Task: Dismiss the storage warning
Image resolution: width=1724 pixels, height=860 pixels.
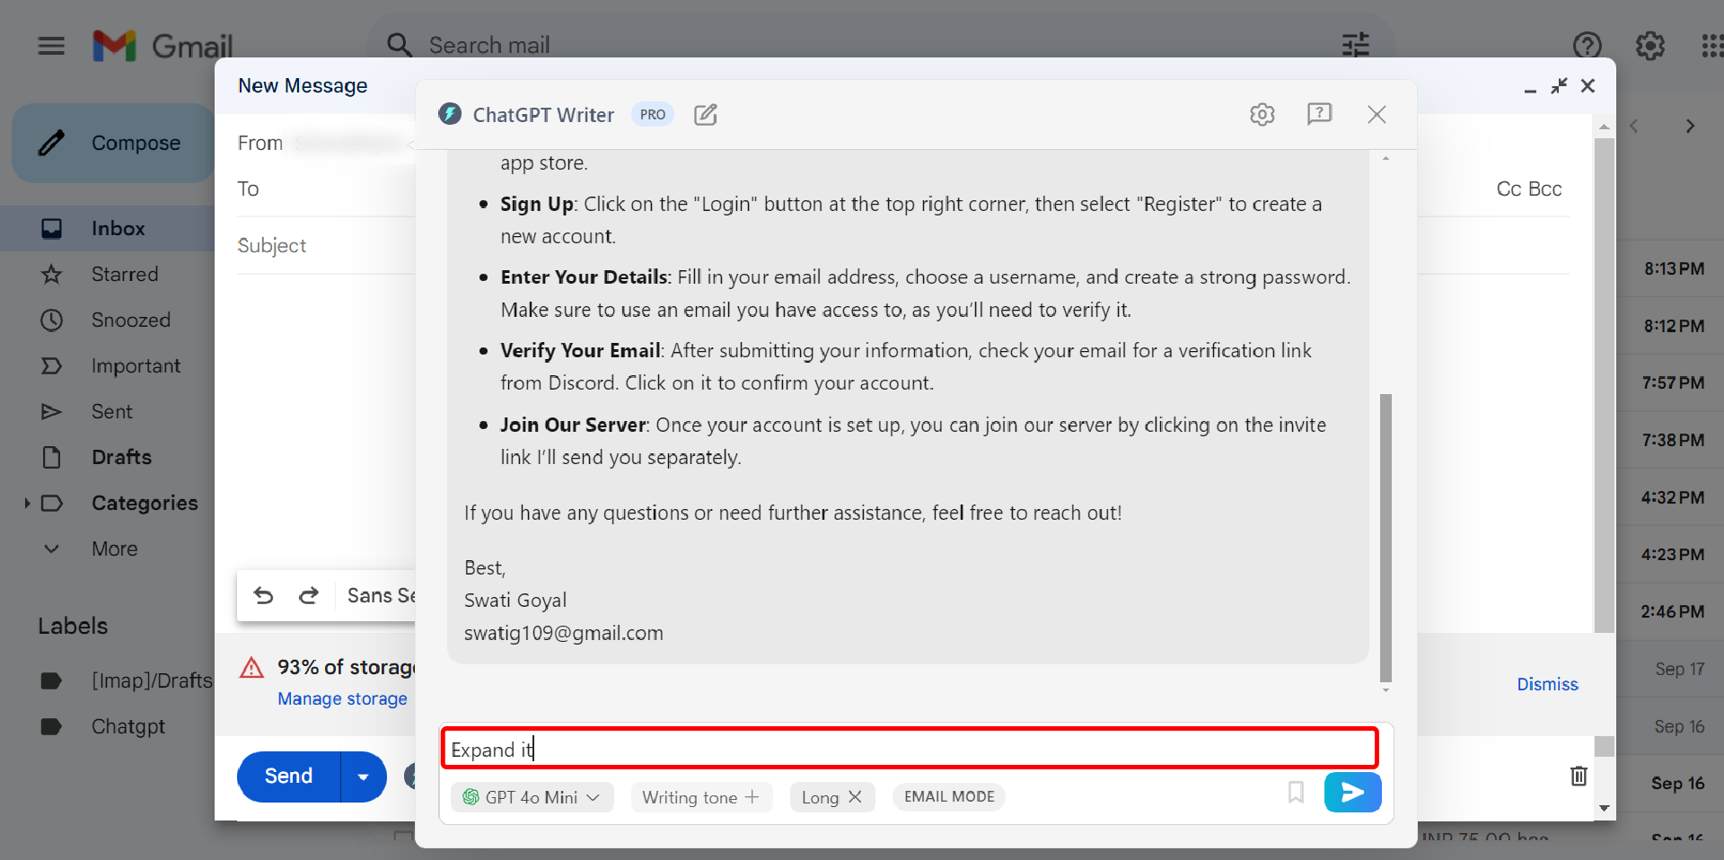Action: tap(1547, 684)
